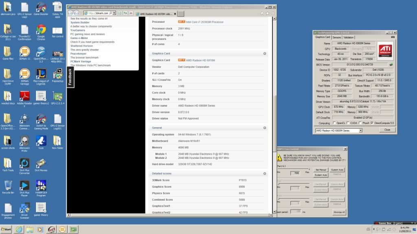This screenshot has width=417, height=234.
Task: Click Minimize All in Fan Control
Action: (x=339, y=212)
